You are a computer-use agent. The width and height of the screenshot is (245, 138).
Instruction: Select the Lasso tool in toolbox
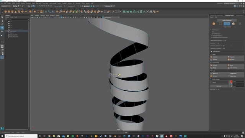(x=2, y=21)
